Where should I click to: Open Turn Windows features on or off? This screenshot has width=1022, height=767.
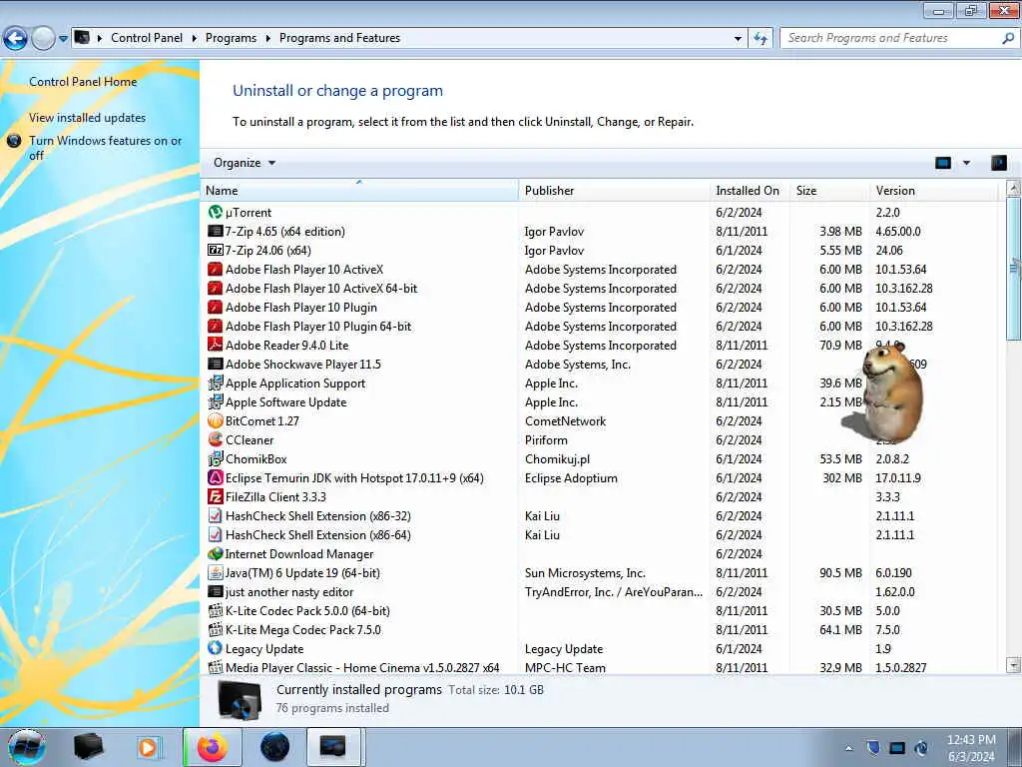click(x=105, y=148)
